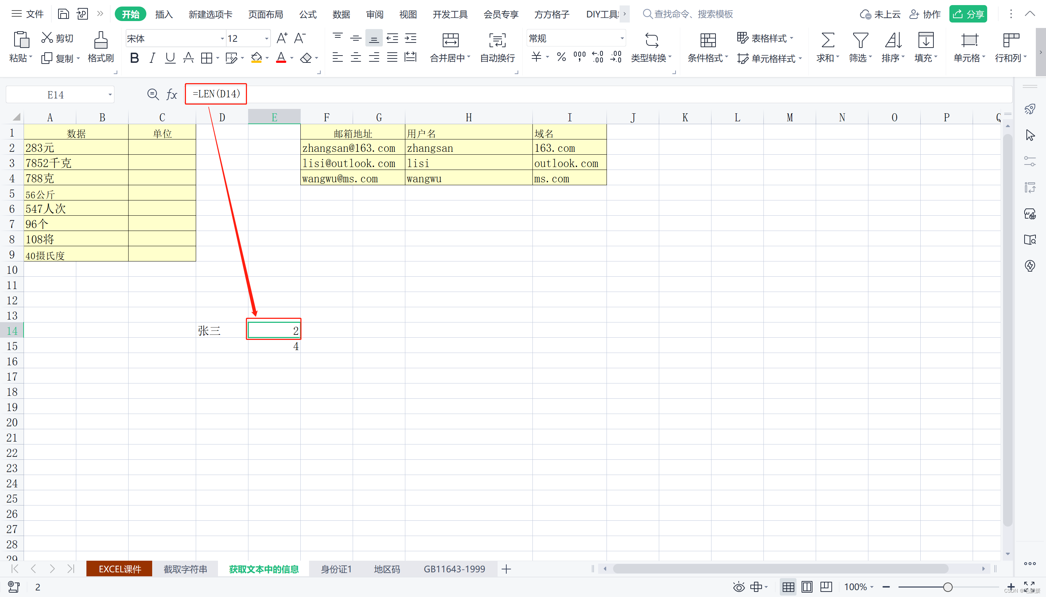The height and width of the screenshot is (597, 1046).
Task: Click the AutoSum (求和) sigma icon
Action: [827, 41]
